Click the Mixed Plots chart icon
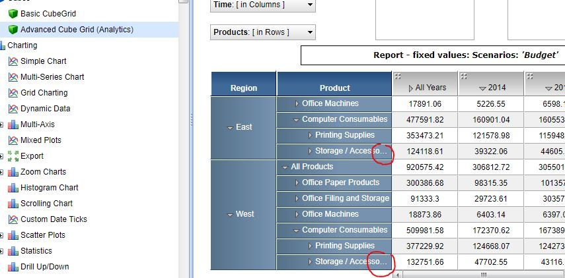The image size is (565, 278). tap(13, 140)
